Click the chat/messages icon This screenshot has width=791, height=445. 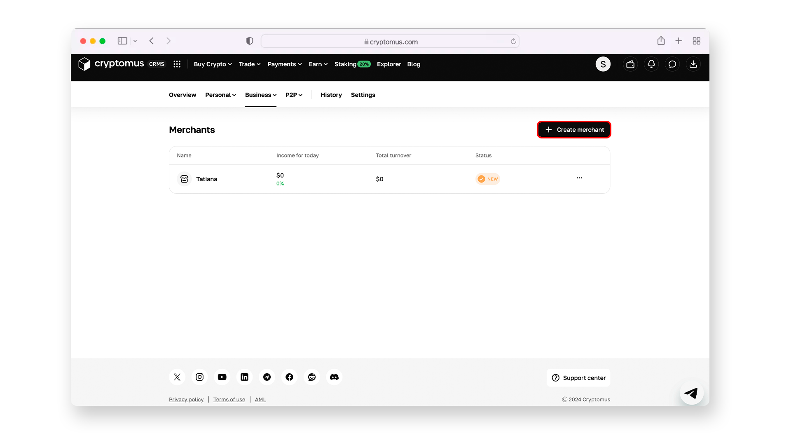[672, 64]
